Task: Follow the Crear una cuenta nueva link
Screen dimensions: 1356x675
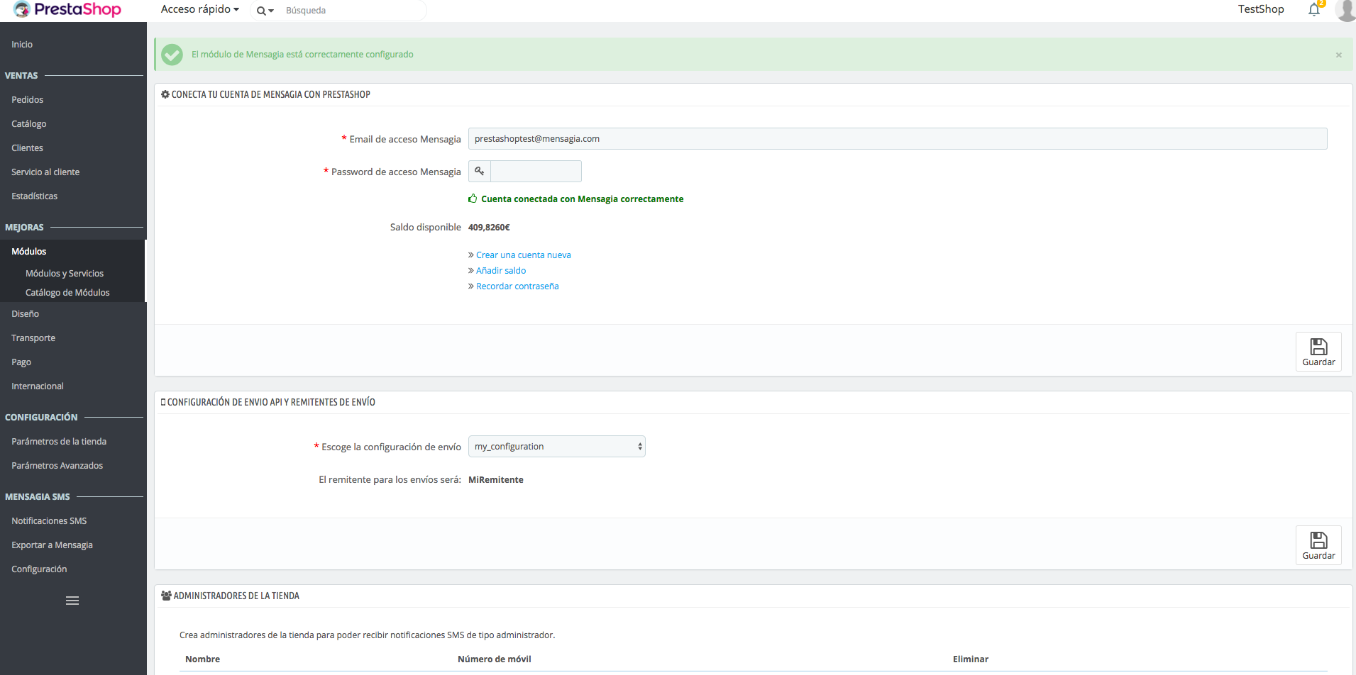Action: [523, 255]
